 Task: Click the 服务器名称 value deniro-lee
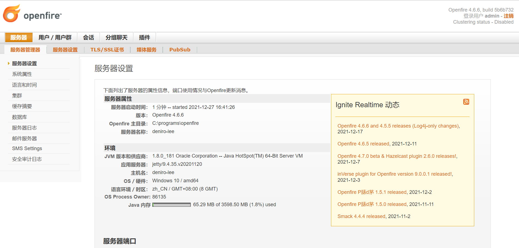point(163,131)
